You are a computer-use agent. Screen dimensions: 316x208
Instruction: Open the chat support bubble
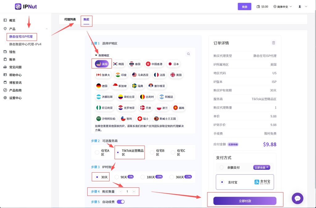click(x=297, y=198)
